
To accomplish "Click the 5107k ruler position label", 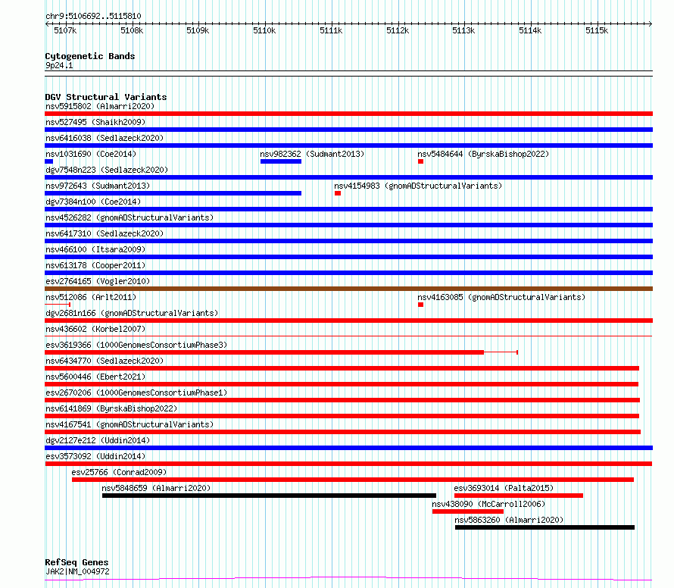I will point(65,30).
